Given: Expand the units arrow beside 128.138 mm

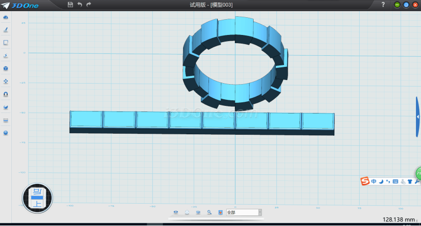Looking at the screenshot, I should click(416, 220).
